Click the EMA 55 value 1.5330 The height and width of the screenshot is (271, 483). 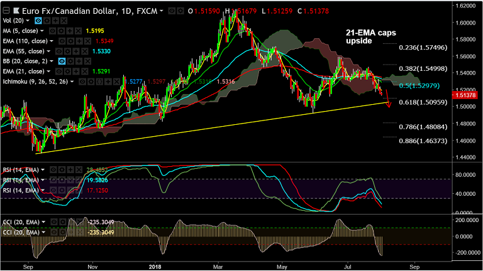[x=101, y=51]
